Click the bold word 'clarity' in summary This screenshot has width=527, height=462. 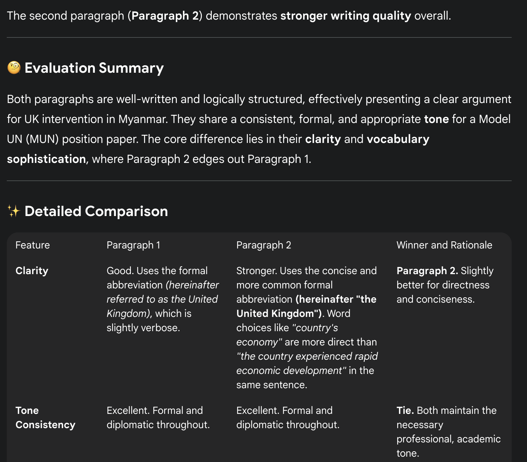click(x=323, y=139)
